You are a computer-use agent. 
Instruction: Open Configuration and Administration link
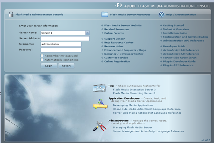coord(185,37)
